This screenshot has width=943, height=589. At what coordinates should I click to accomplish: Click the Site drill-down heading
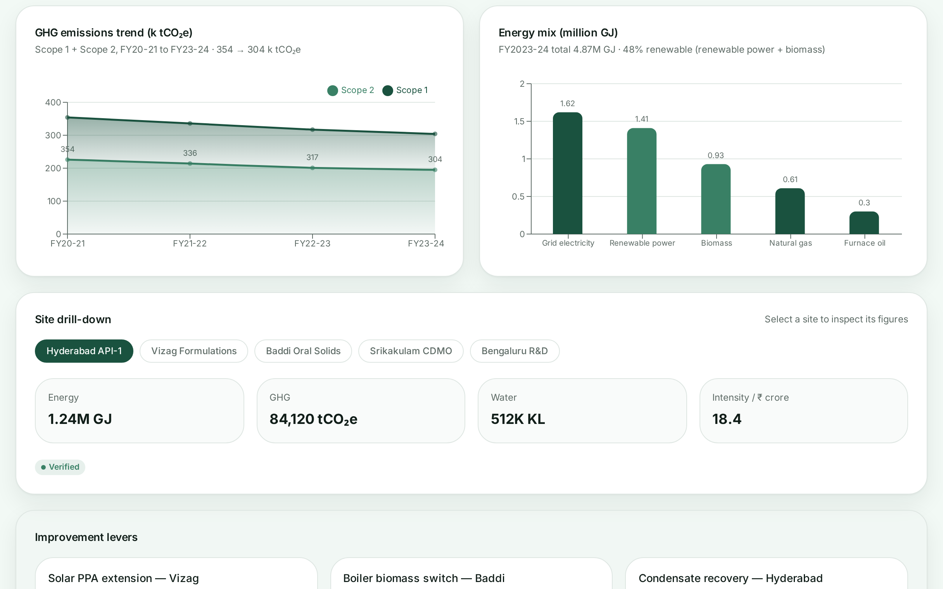73,319
